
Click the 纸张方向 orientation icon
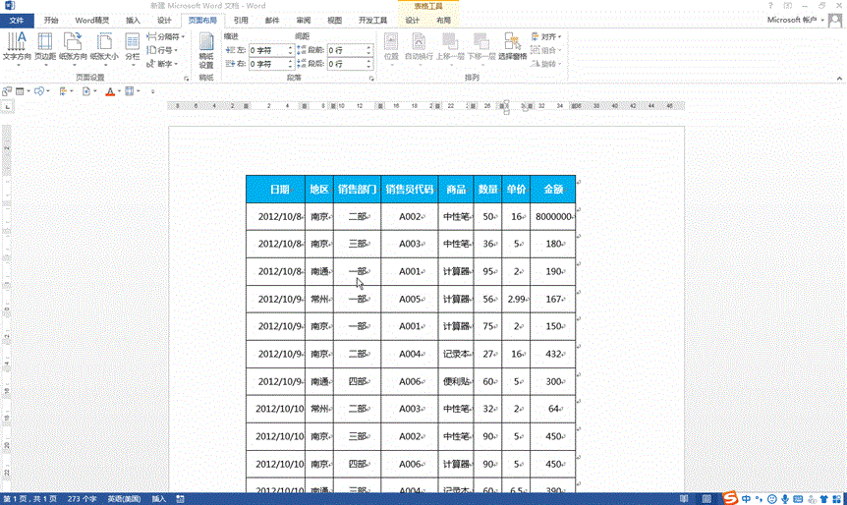click(x=74, y=45)
